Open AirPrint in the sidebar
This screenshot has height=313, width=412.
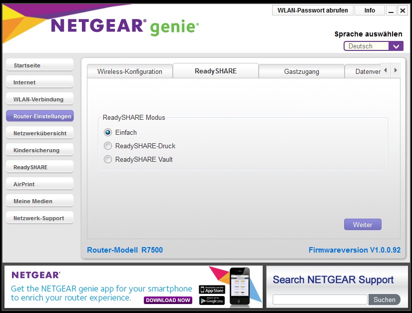click(x=39, y=184)
